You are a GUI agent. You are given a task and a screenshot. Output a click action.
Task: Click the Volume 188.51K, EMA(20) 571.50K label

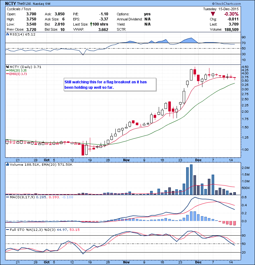[41, 164]
